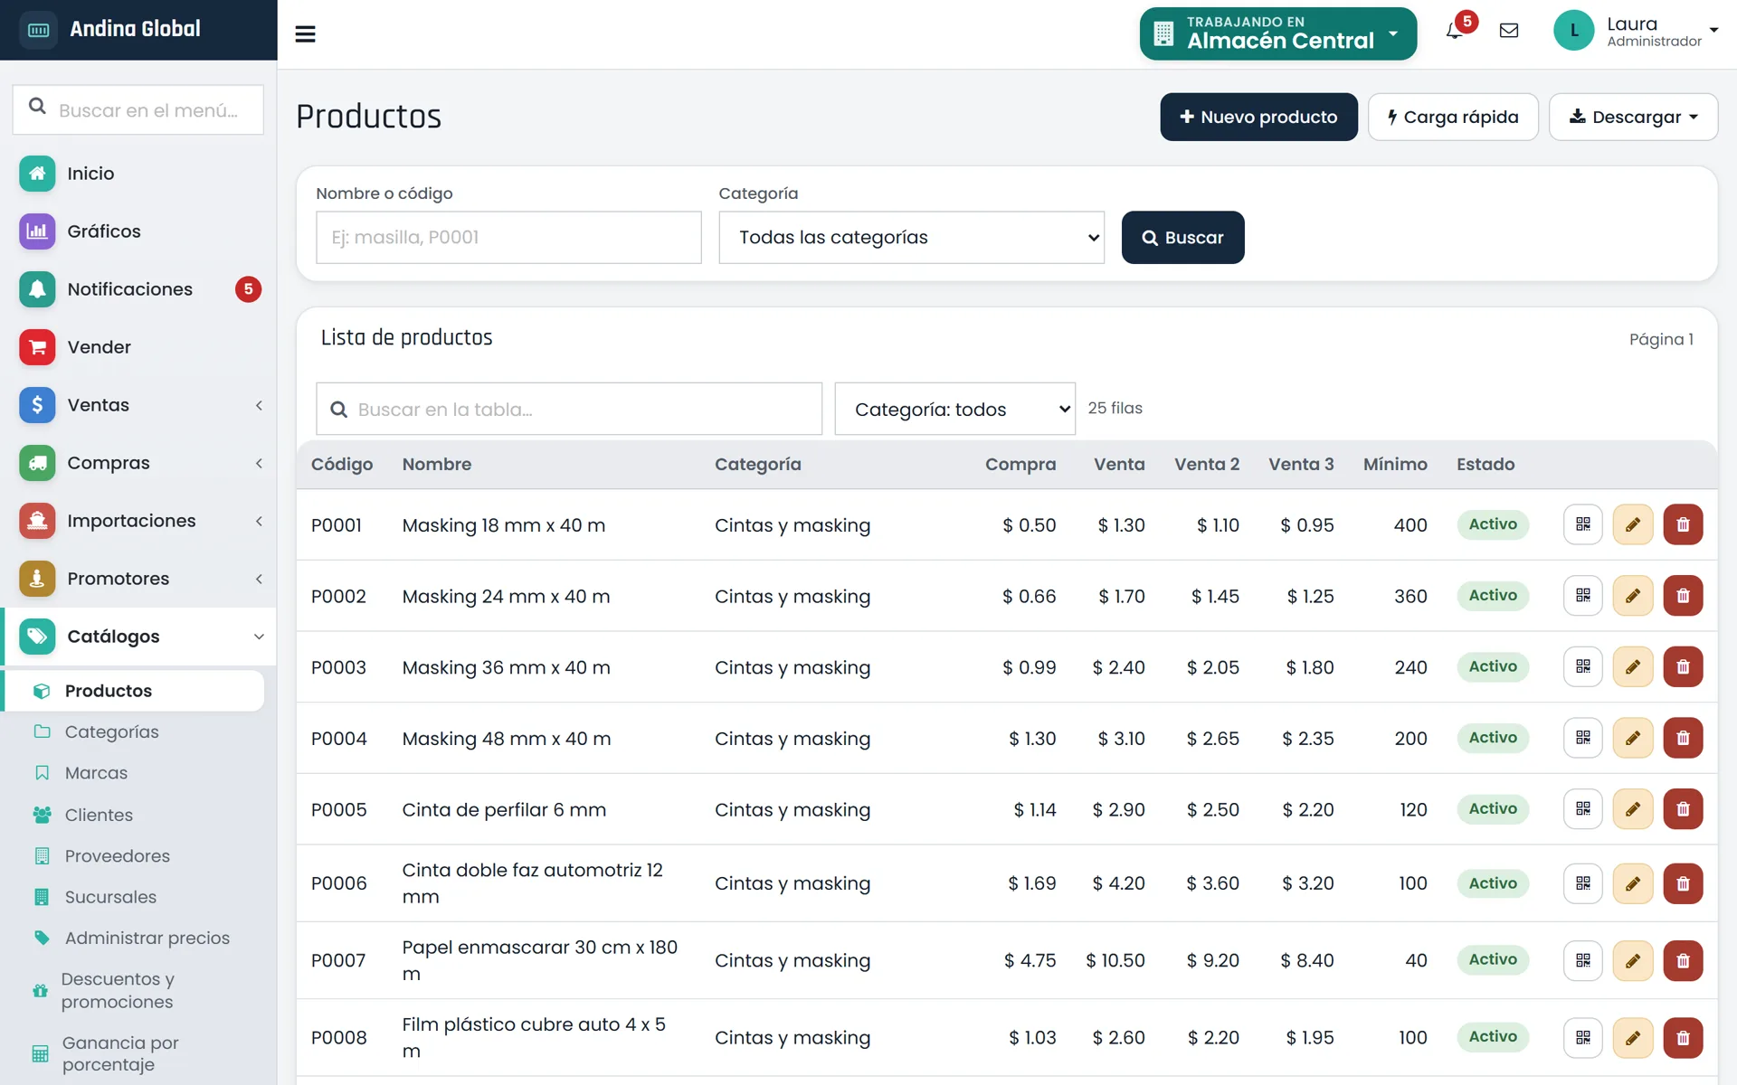Go to Clientes submenu item
Screen dimensions: 1737x1085
point(99,815)
